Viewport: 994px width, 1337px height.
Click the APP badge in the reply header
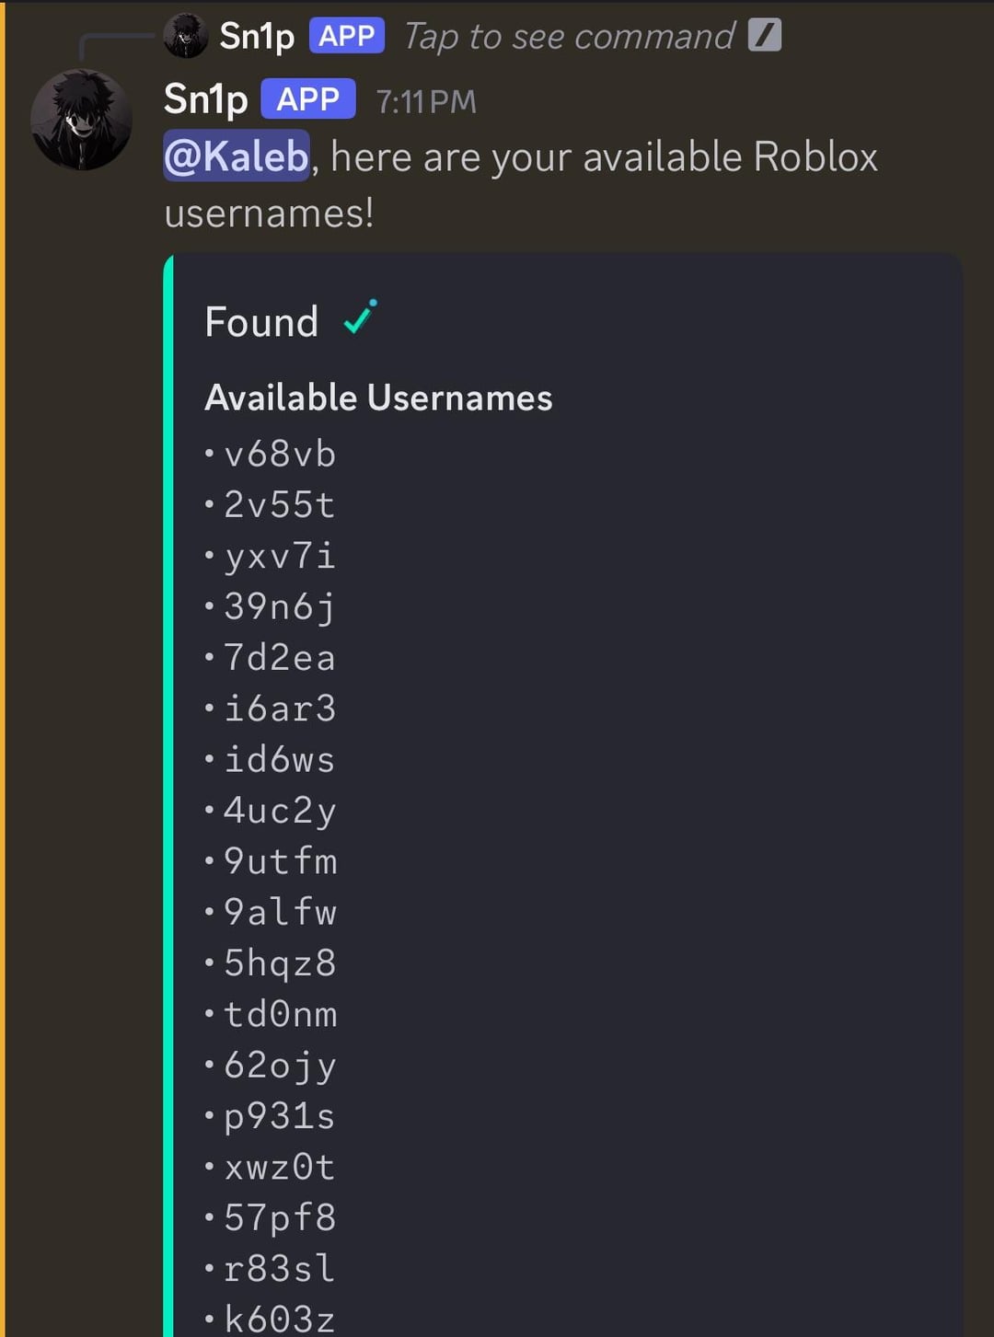click(346, 36)
